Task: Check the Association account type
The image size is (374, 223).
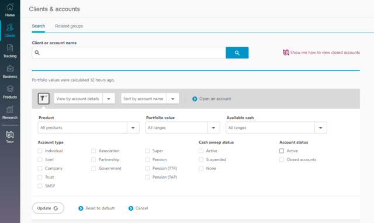Action: [93, 151]
